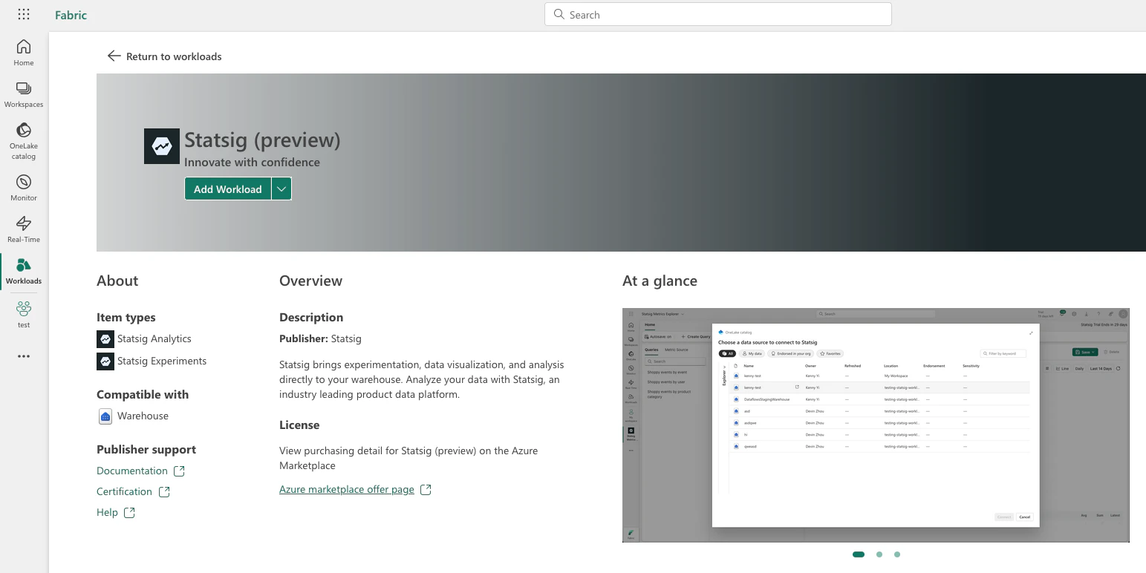Image resolution: width=1146 pixels, height=573 pixels.
Task: Open the Real-Time hub icon
Action: click(x=23, y=223)
